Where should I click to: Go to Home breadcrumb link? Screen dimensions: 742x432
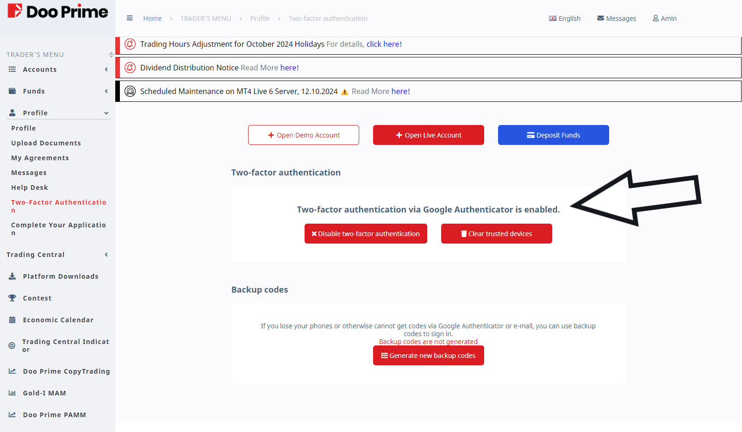click(x=152, y=19)
